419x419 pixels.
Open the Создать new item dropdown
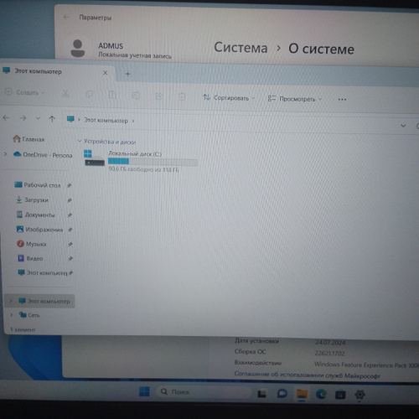pos(25,92)
